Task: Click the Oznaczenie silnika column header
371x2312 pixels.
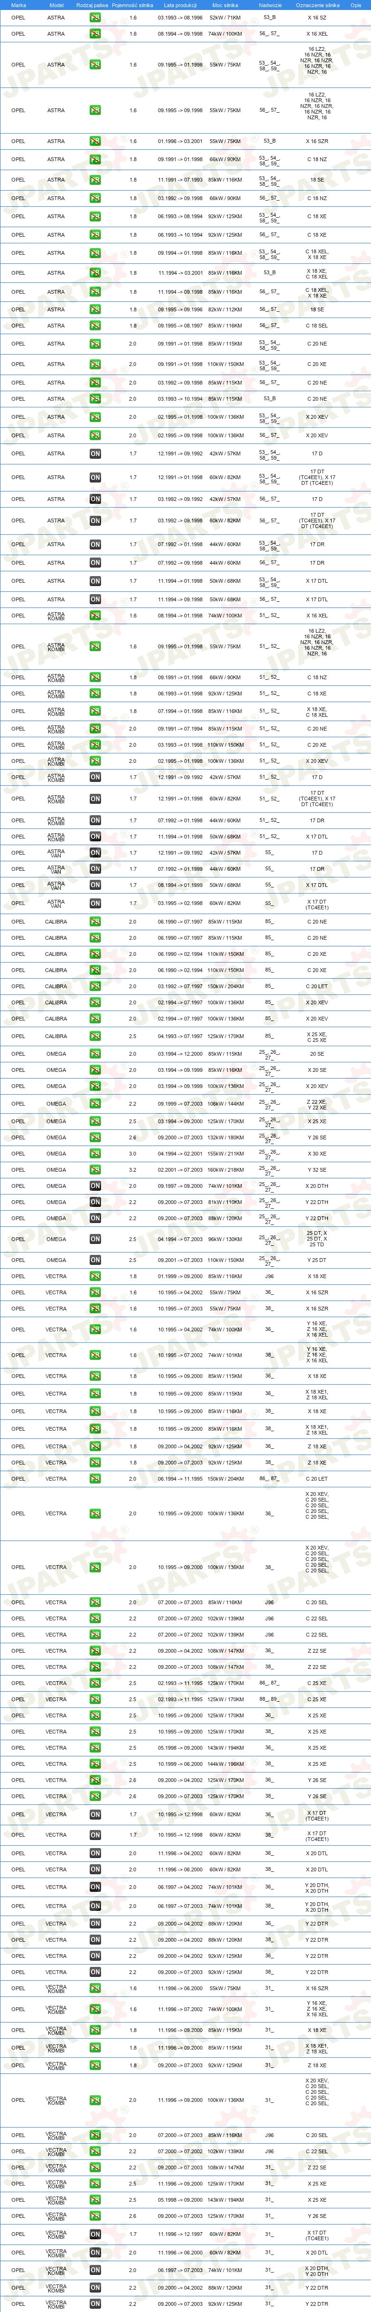Action: (x=317, y=4)
